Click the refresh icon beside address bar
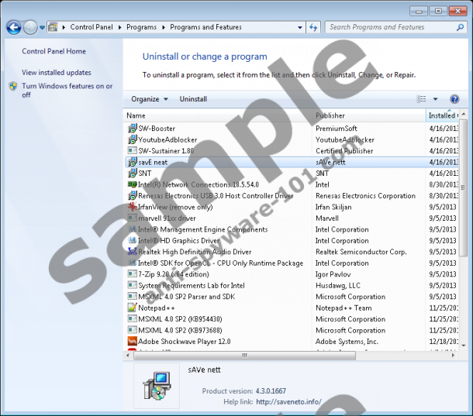This screenshot has height=416, width=473. (x=313, y=27)
